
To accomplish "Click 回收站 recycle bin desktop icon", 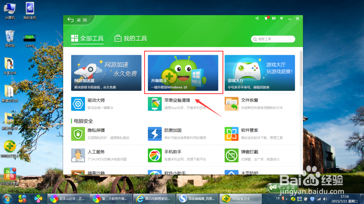I will [10, 38].
